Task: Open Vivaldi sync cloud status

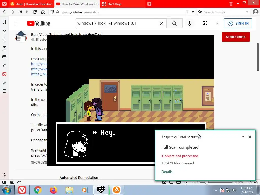Action: (19, 182)
